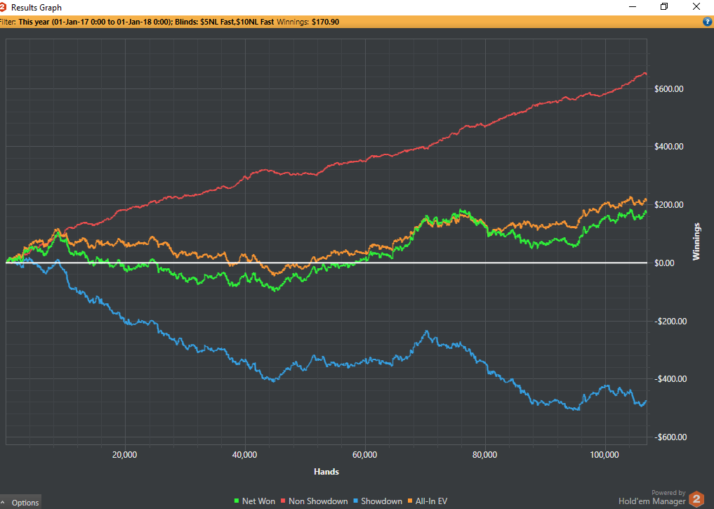714x509 pixels.
Task: Toggle the All-In EV legend entry
Action: 427,501
